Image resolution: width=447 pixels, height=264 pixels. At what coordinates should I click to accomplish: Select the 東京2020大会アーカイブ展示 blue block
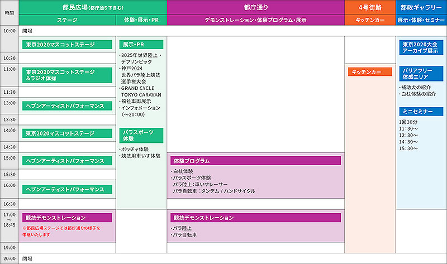(x=421, y=47)
